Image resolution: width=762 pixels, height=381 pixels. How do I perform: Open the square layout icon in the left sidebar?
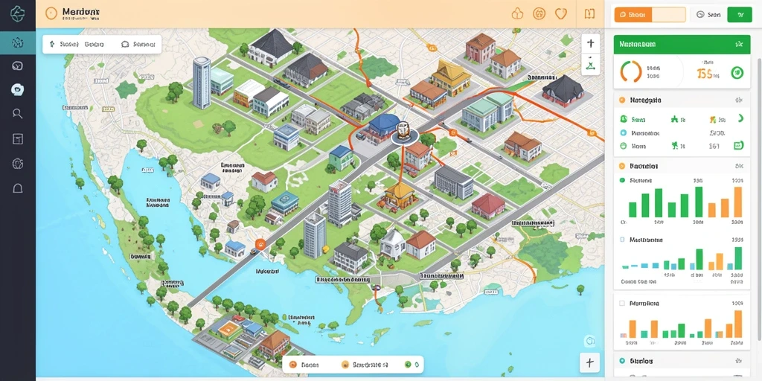tap(18, 139)
